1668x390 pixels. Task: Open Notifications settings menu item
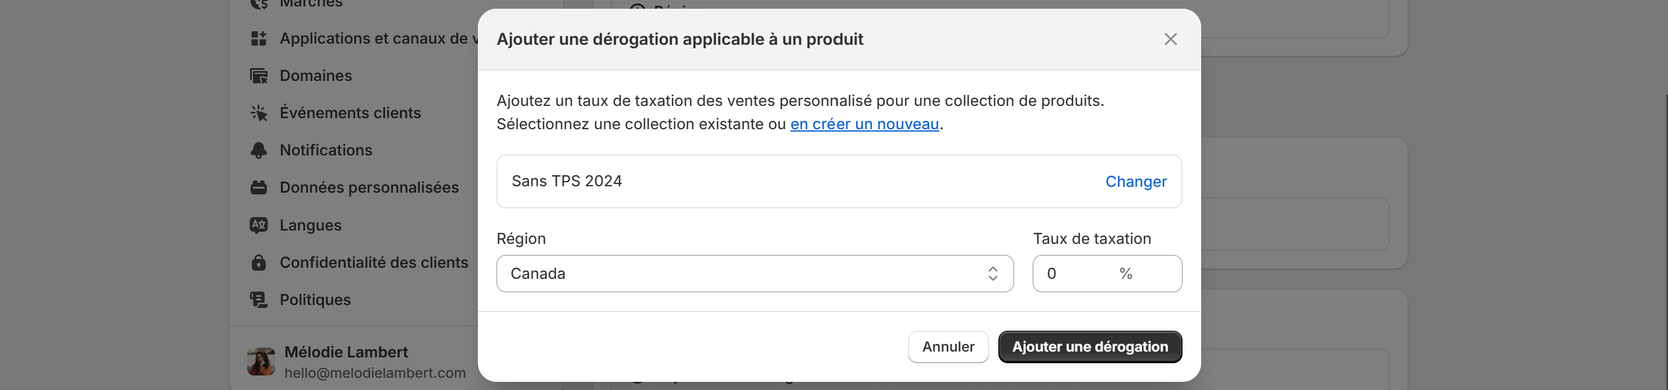[326, 150]
